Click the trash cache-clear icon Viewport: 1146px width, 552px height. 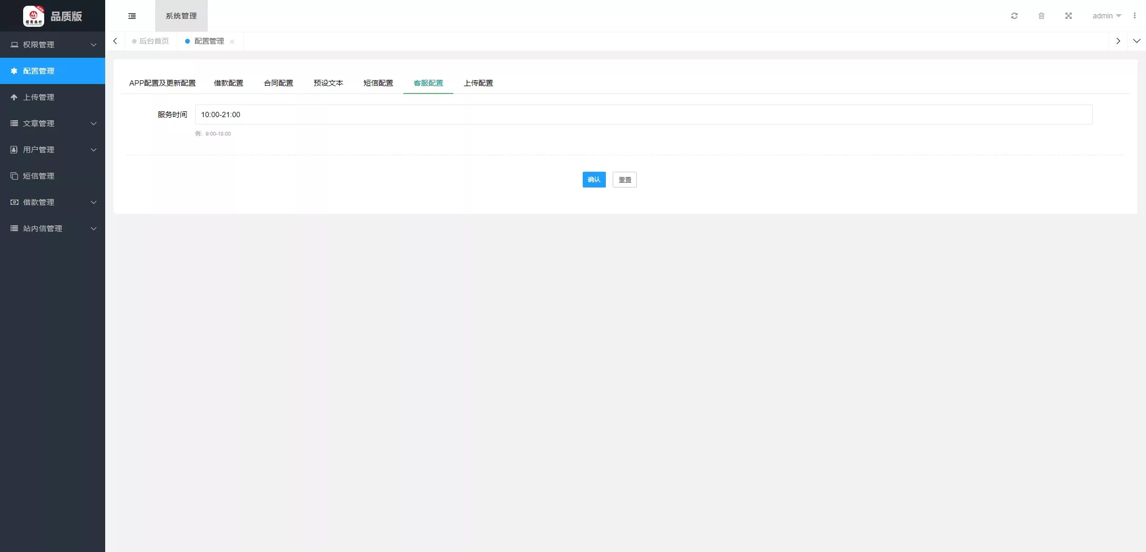point(1041,16)
